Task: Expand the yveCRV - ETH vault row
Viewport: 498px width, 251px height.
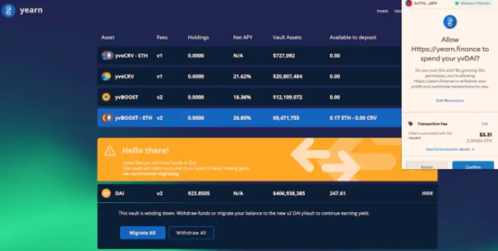Action: (250, 56)
